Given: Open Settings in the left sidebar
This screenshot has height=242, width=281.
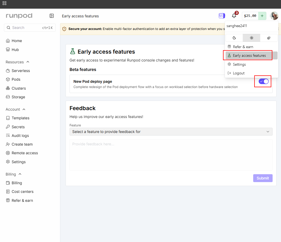Looking at the screenshot, I should point(16,162).
